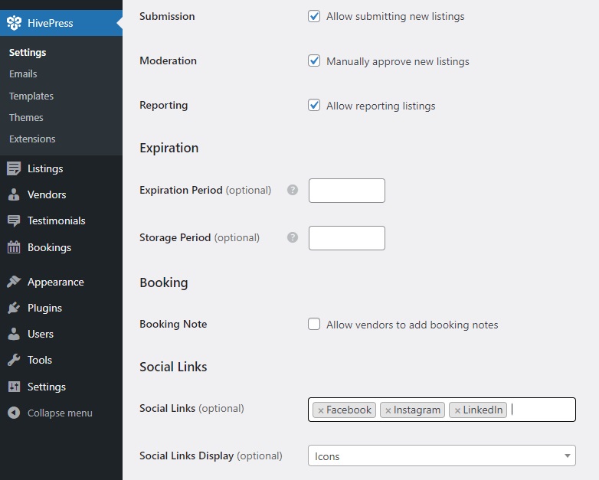Click the Storage Period input field
This screenshot has height=480, width=599.
[346, 238]
